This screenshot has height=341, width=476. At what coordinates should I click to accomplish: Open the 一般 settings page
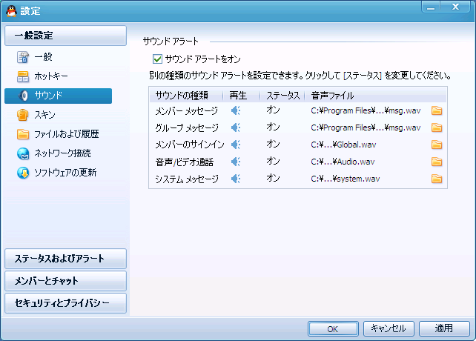click(x=43, y=57)
